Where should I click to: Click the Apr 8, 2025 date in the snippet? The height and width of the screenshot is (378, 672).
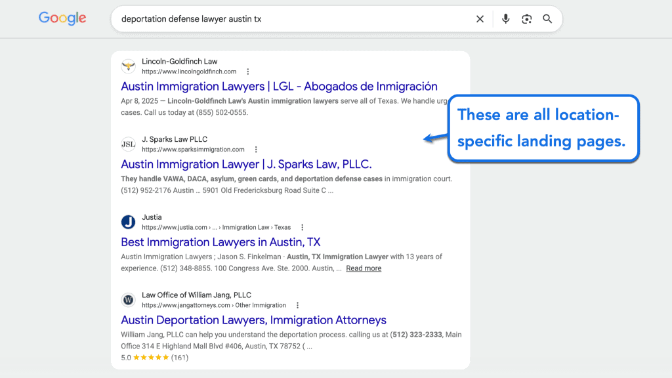pos(139,101)
